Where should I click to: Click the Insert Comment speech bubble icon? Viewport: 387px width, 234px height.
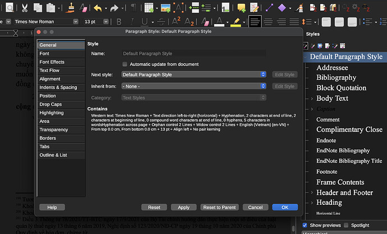tap(241, 8)
